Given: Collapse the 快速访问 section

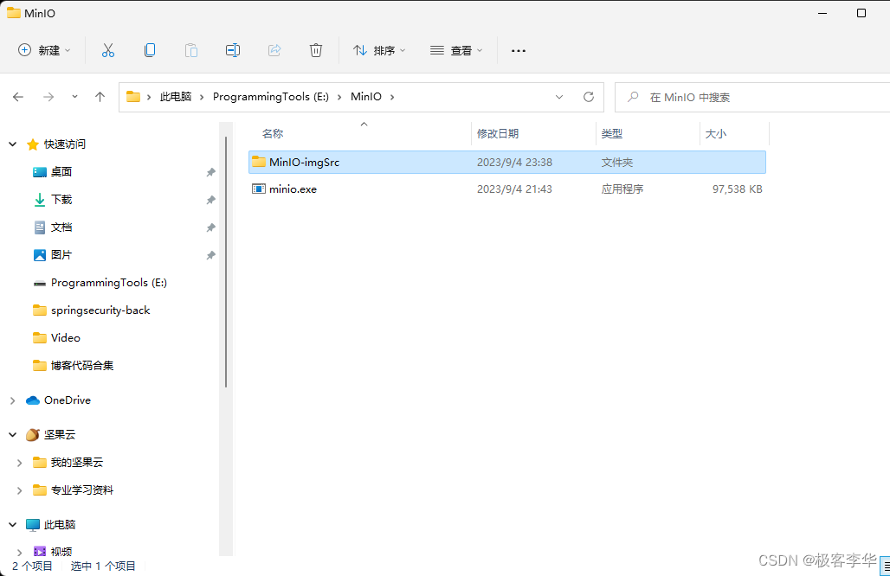Looking at the screenshot, I should pyautogui.click(x=12, y=144).
